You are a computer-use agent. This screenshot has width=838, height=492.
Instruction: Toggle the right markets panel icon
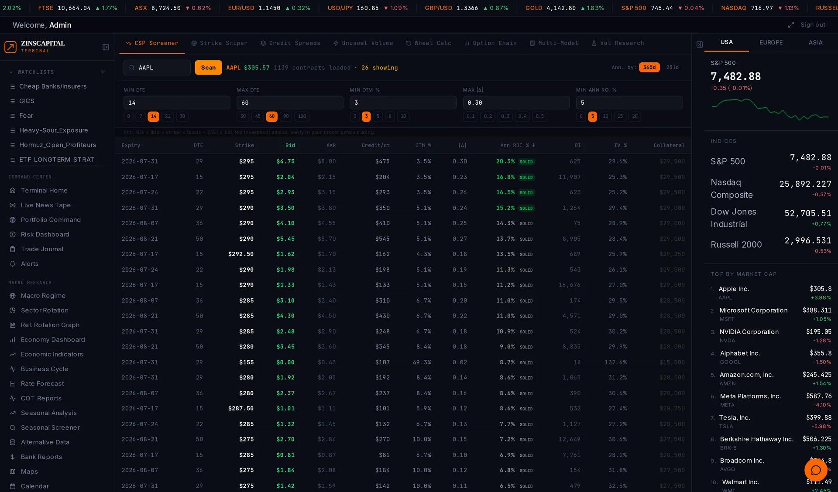700,44
